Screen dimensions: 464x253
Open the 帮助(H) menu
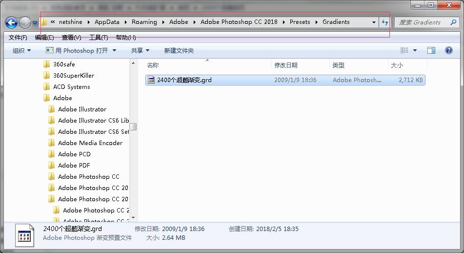[x=126, y=38]
